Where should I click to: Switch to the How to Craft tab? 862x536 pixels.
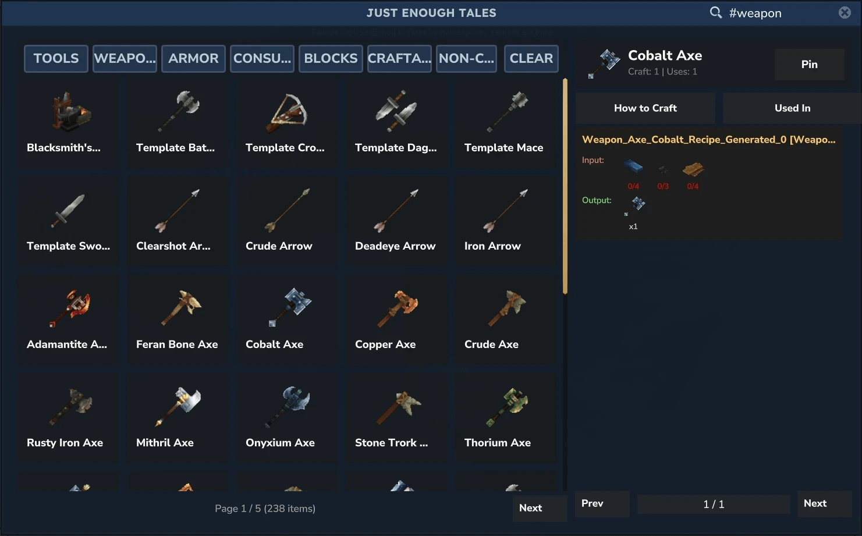click(645, 108)
